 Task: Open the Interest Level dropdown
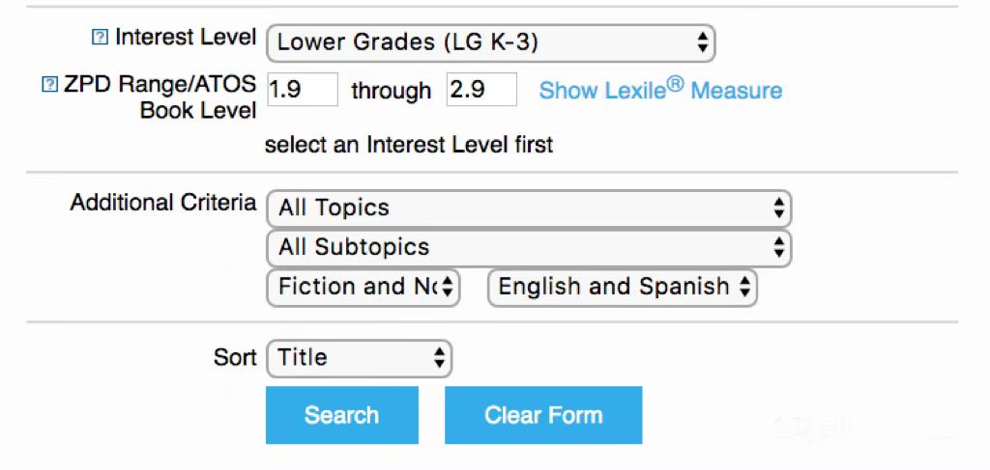tap(490, 42)
